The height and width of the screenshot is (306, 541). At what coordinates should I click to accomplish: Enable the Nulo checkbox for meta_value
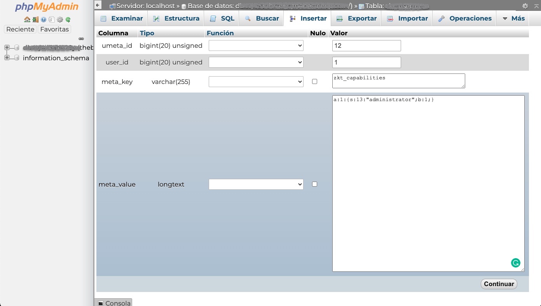click(314, 184)
